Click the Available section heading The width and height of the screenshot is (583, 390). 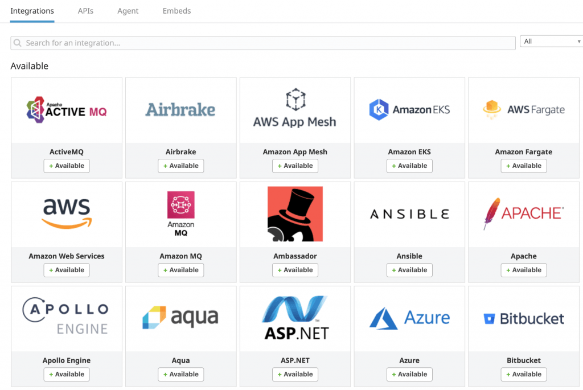tap(30, 66)
